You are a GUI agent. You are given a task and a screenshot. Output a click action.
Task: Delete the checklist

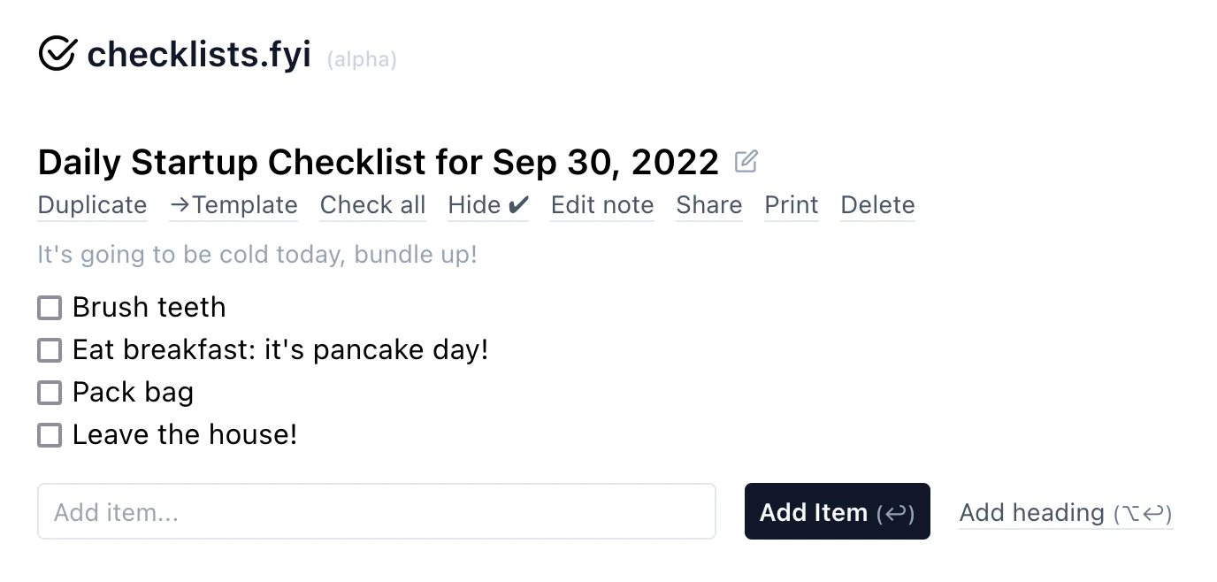pos(877,205)
